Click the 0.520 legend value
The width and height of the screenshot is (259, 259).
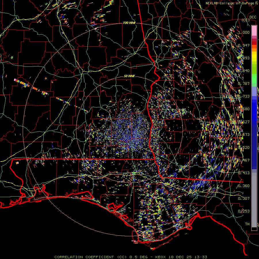tap(244, 148)
